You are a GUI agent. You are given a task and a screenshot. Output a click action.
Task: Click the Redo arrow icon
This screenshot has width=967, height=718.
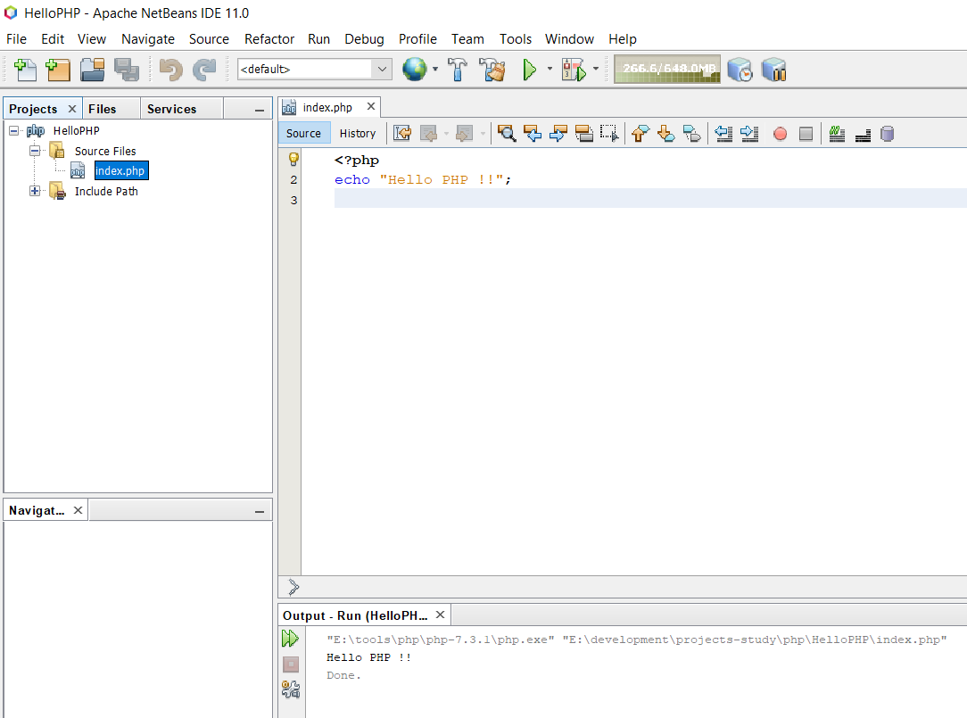204,70
